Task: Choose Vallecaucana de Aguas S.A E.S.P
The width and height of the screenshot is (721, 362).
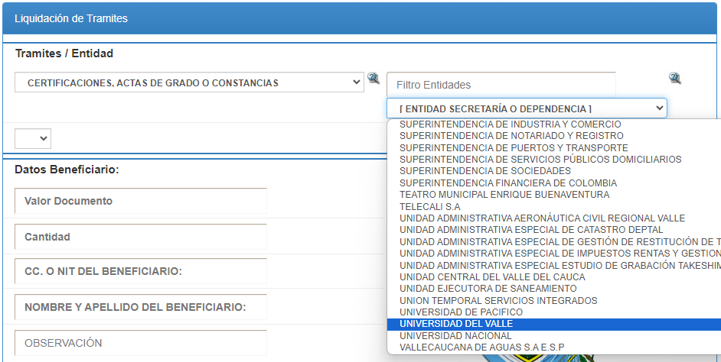Action: (x=481, y=347)
